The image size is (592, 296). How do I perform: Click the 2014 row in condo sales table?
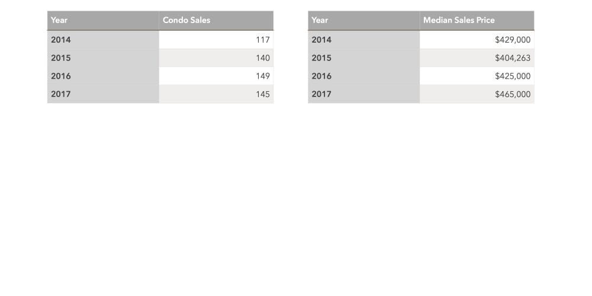click(x=160, y=40)
